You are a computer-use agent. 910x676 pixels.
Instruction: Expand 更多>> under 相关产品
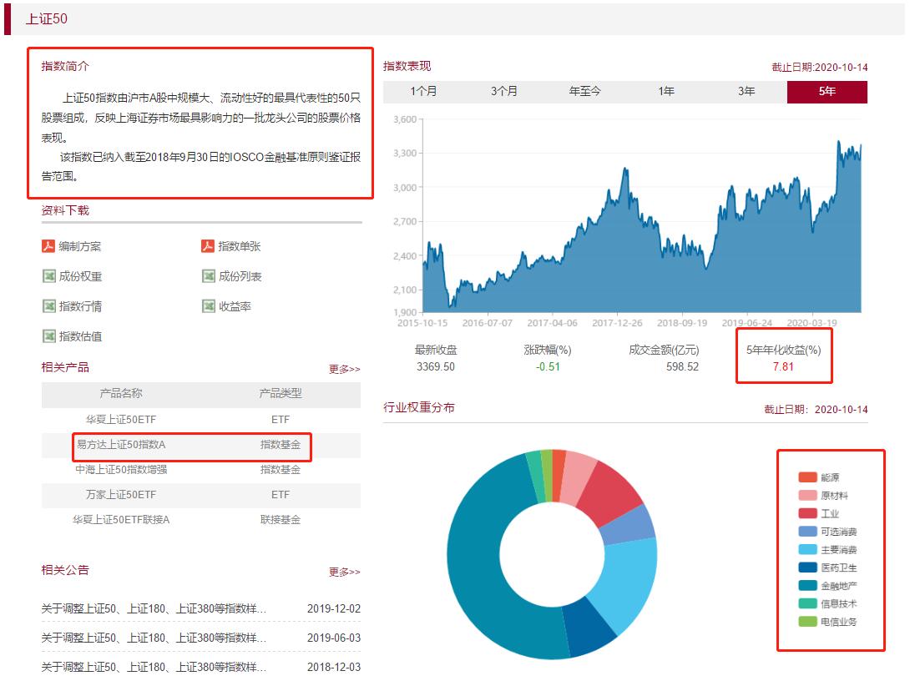(346, 368)
